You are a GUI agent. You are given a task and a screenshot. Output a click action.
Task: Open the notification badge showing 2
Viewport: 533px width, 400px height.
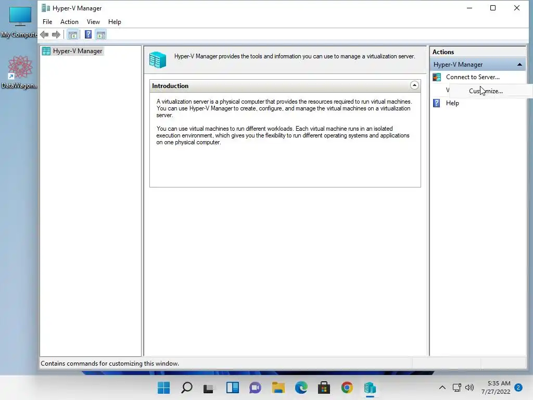(x=518, y=387)
